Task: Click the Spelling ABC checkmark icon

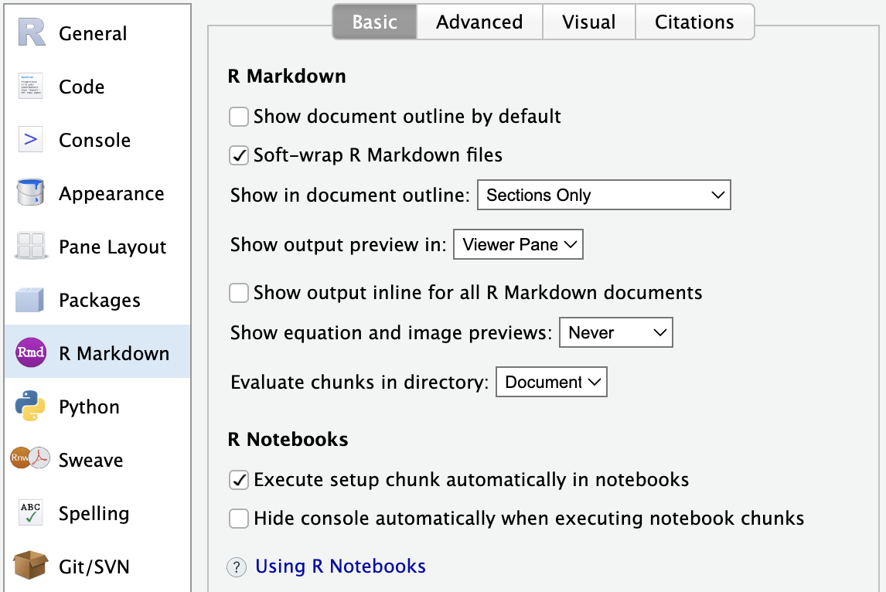Action: click(30, 512)
